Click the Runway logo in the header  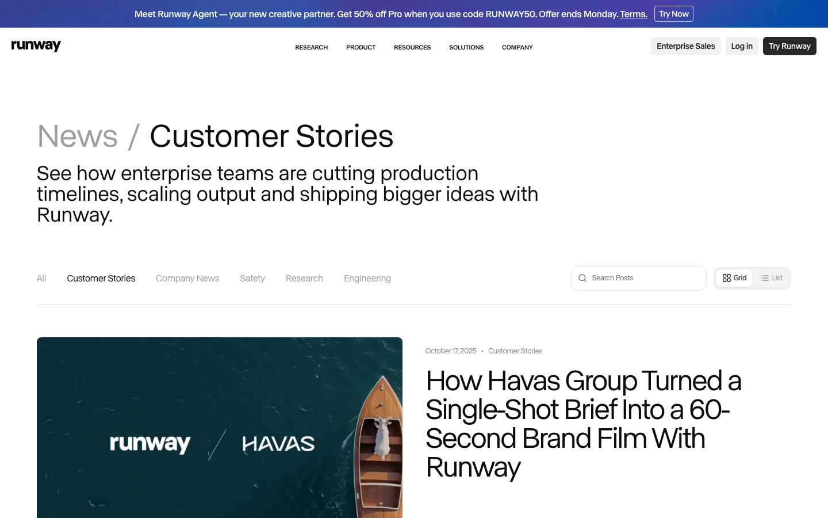coord(36,45)
